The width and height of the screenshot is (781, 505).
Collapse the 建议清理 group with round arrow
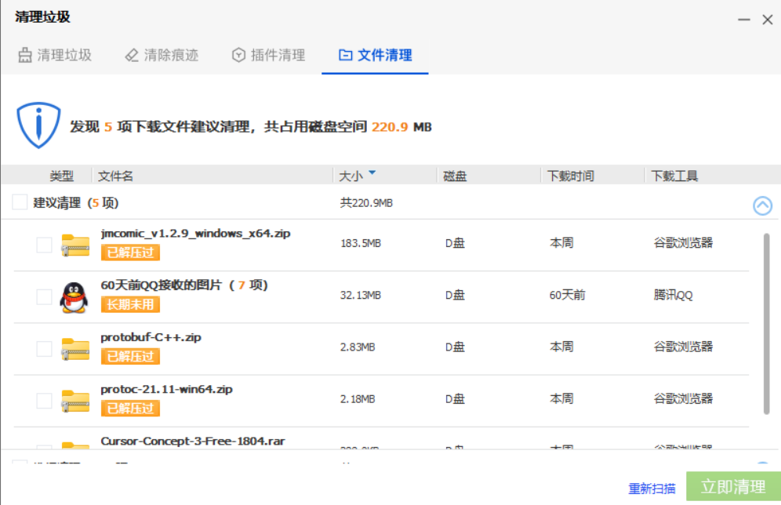tap(762, 205)
